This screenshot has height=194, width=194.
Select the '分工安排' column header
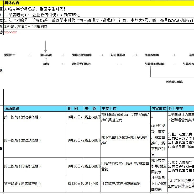(x=181, y=108)
